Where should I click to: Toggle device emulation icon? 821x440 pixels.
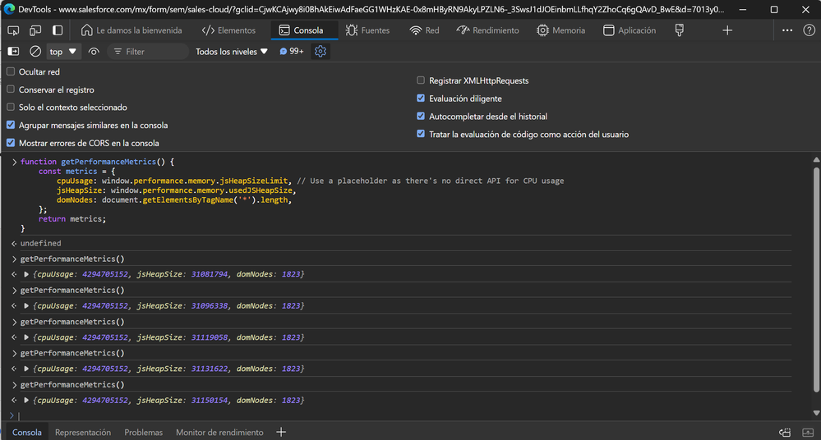pos(35,30)
